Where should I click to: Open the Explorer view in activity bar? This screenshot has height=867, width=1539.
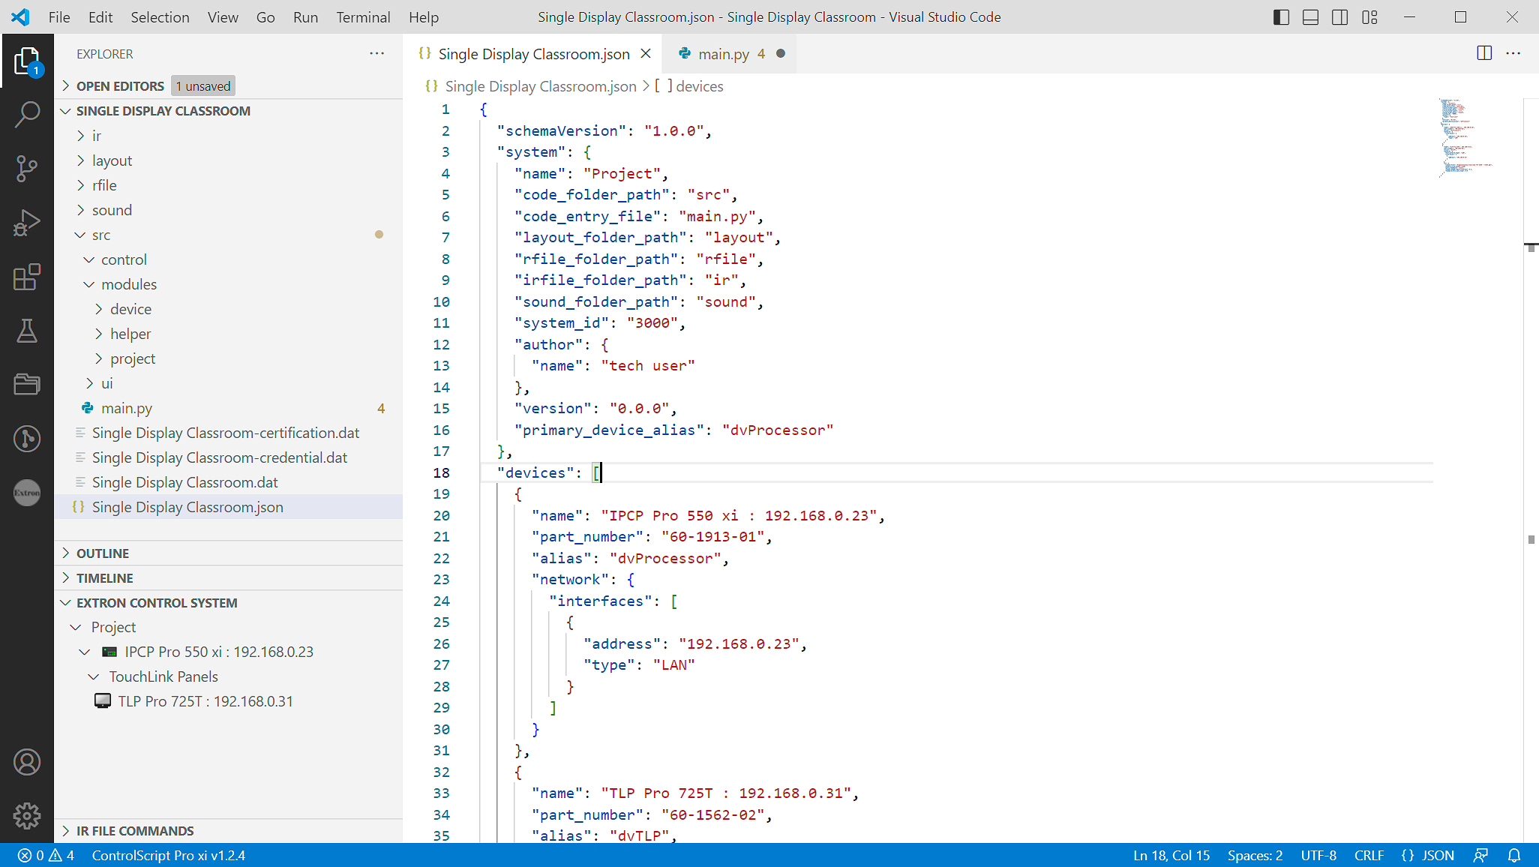(27, 61)
